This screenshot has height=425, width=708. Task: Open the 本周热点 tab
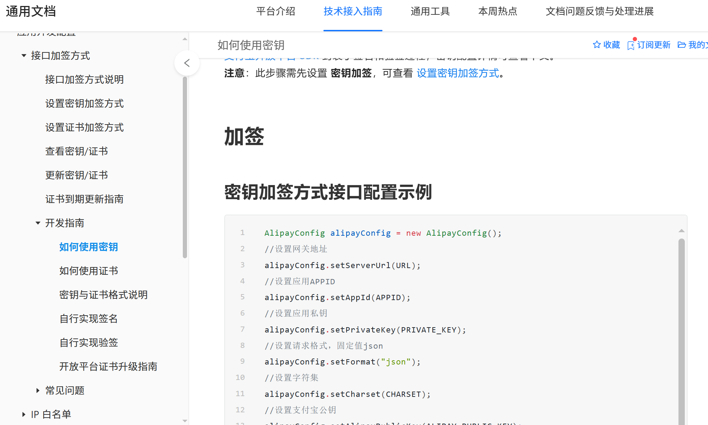[x=497, y=11]
